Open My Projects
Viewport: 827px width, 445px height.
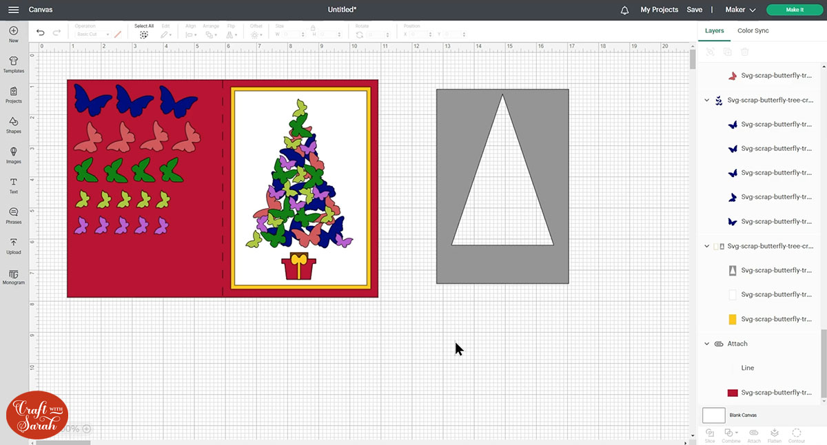pos(660,10)
